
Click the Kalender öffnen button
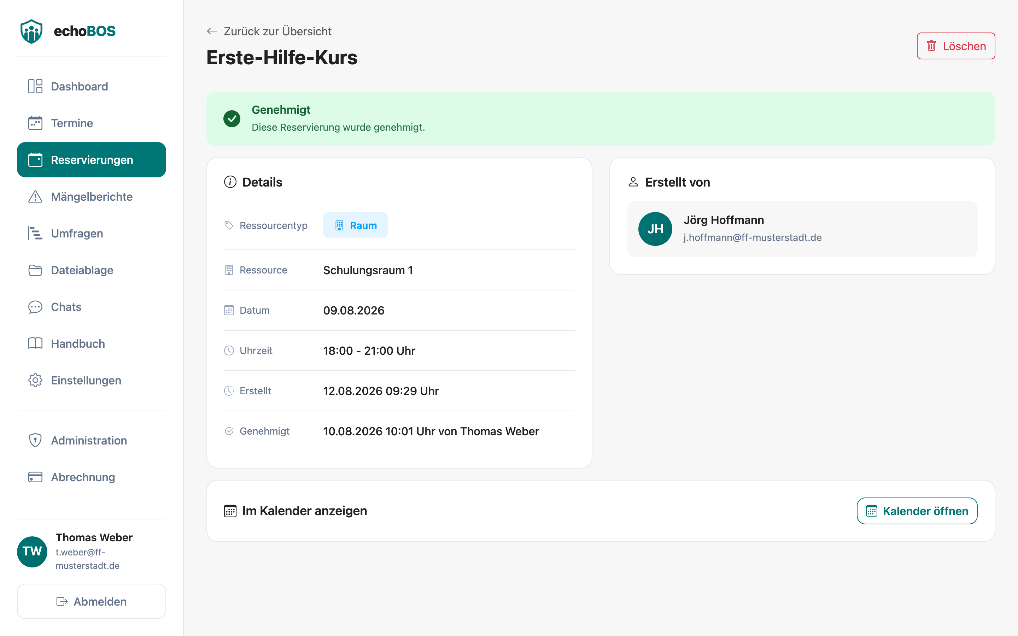point(917,511)
